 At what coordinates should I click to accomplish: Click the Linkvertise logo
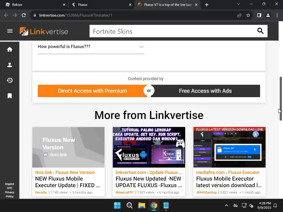coord(44,31)
